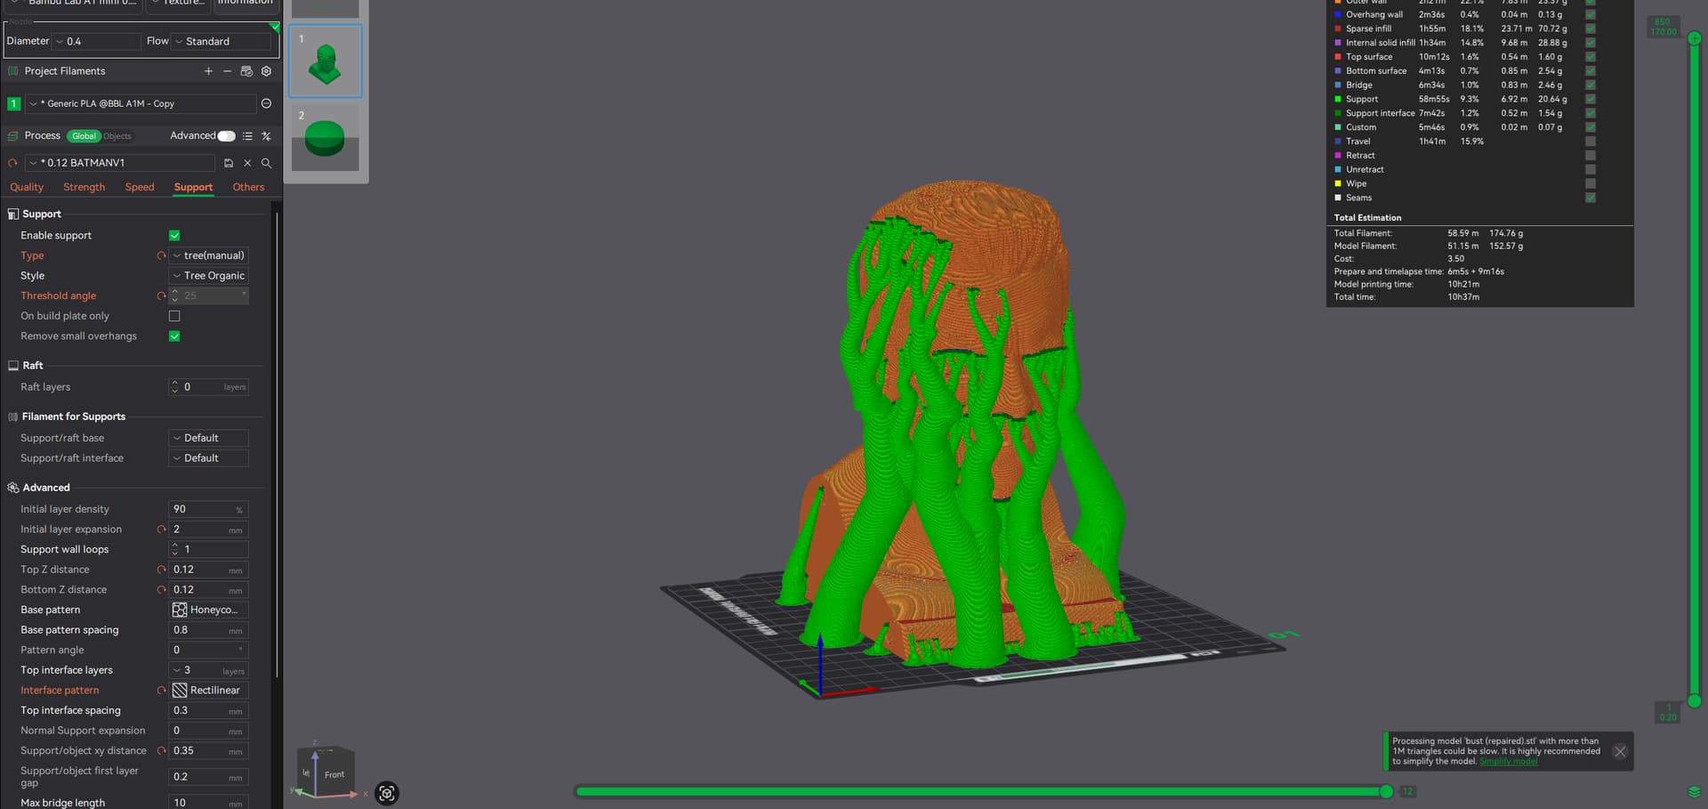Select plate 2 thumbnail
The height and width of the screenshot is (809, 1708).
tap(325, 138)
